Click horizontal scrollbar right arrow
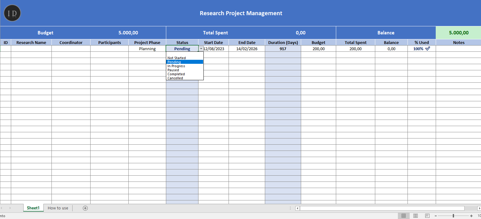 [x=479, y=208]
